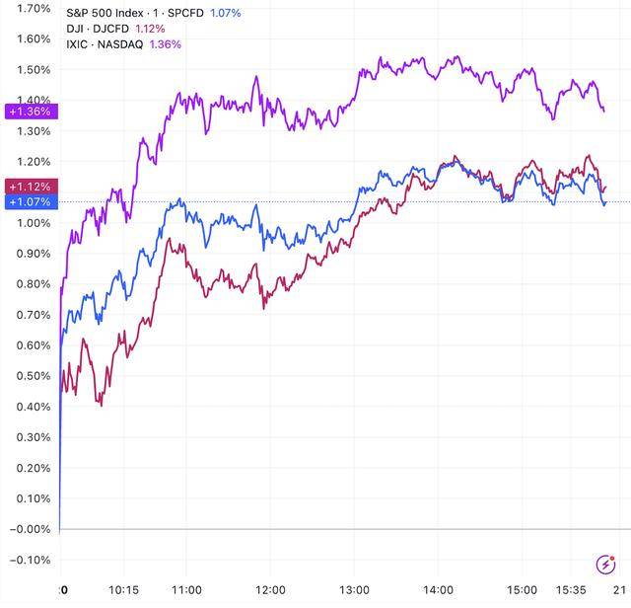Select the IXIC NASDAQ legend entry
The width and height of the screenshot is (631, 608).
pyautogui.click(x=105, y=44)
